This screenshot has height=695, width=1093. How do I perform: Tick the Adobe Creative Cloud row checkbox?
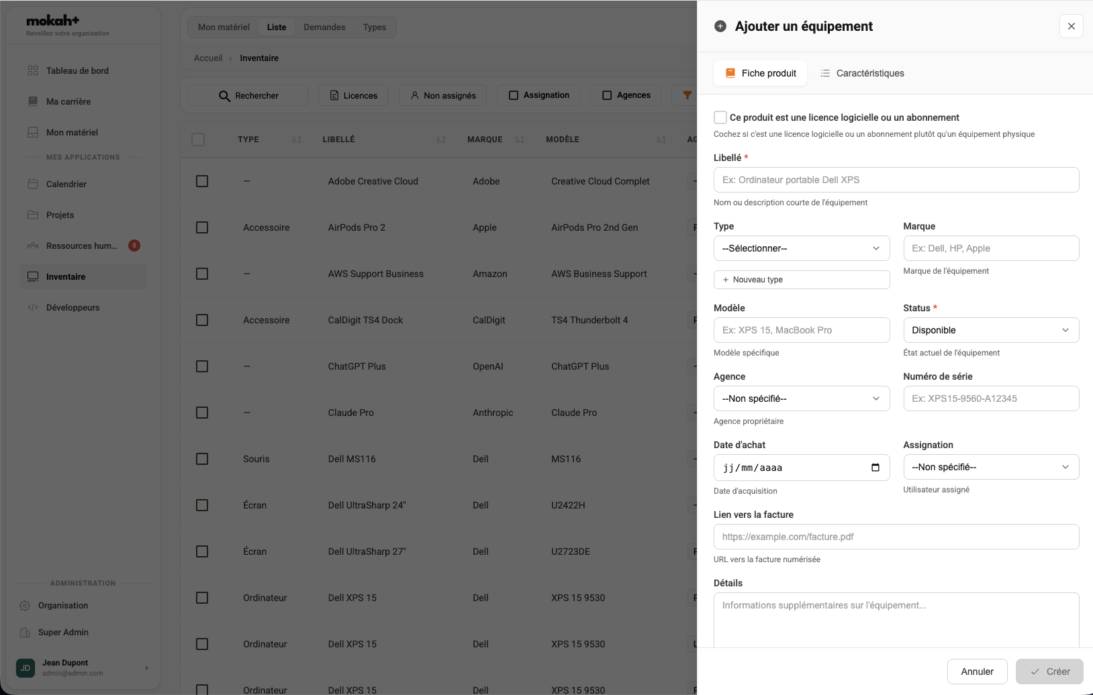point(202,181)
